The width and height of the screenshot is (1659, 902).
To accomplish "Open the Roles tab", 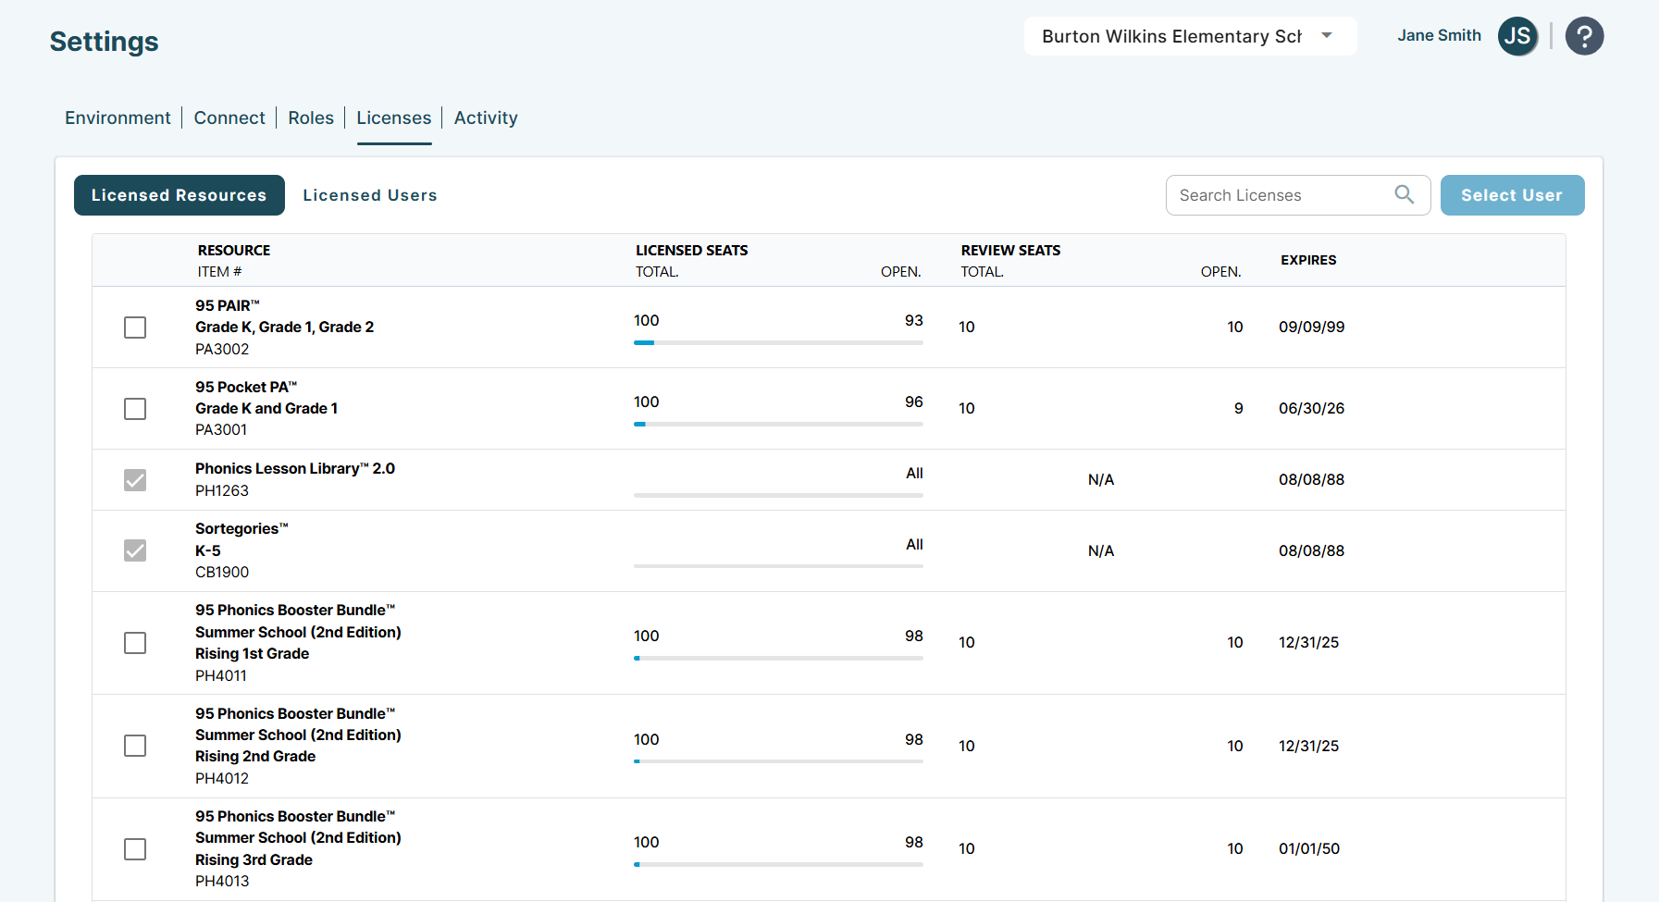I will tap(311, 117).
